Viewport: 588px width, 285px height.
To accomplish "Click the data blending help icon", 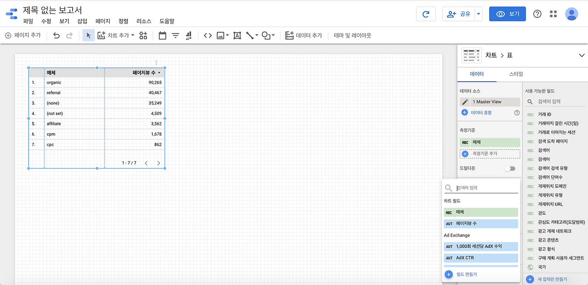I will 517,113.
